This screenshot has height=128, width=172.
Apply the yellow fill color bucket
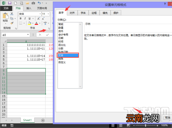coord(30,23)
